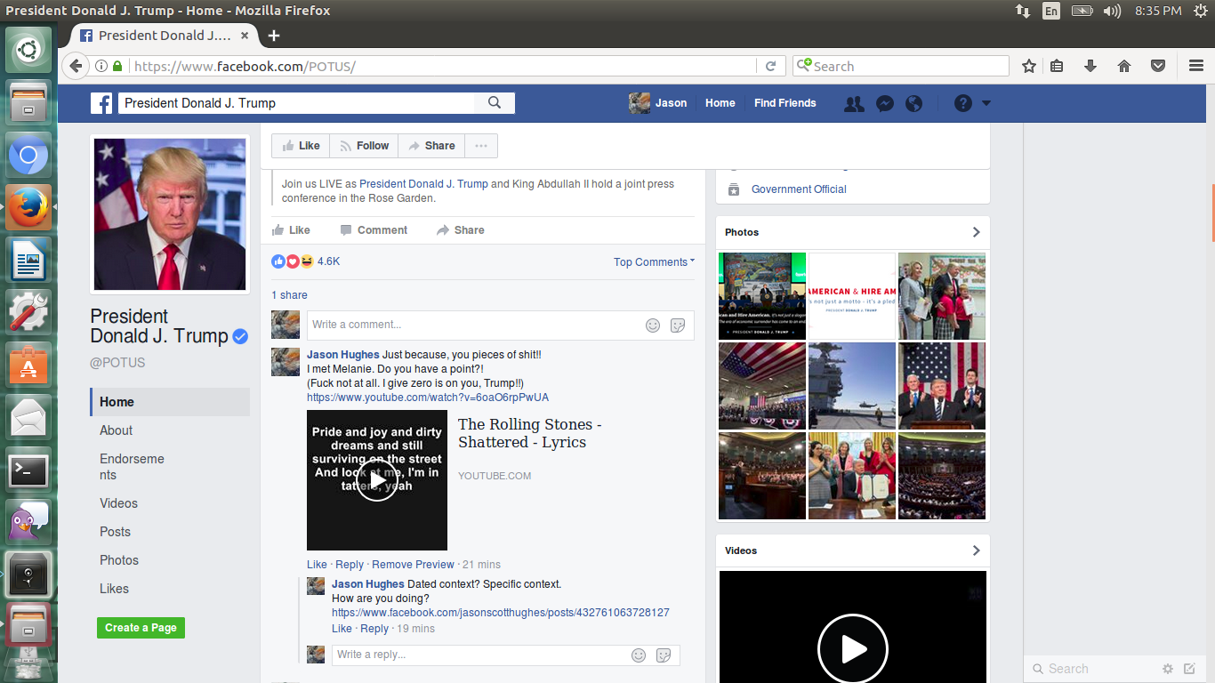Viewport: 1215px width, 683px height.
Task: Click Remove Preview under the comment
Action: (x=413, y=565)
